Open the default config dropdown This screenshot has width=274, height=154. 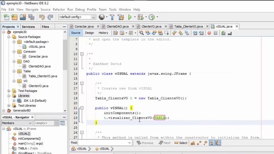pos(93,17)
